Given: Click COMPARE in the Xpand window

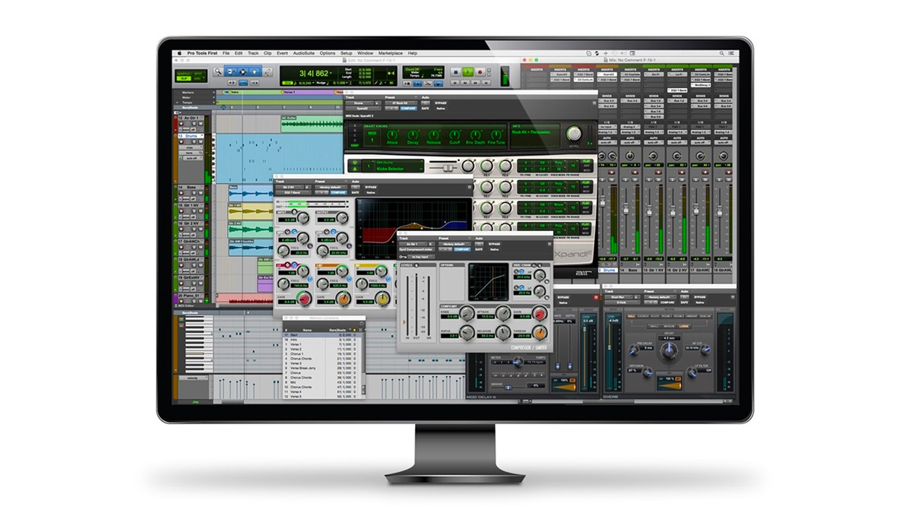Looking at the screenshot, I should click(409, 109).
